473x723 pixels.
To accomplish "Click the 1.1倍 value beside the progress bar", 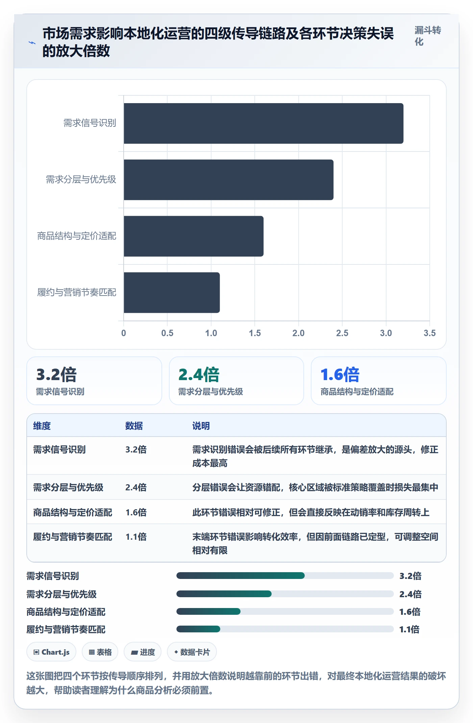I will [409, 629].
